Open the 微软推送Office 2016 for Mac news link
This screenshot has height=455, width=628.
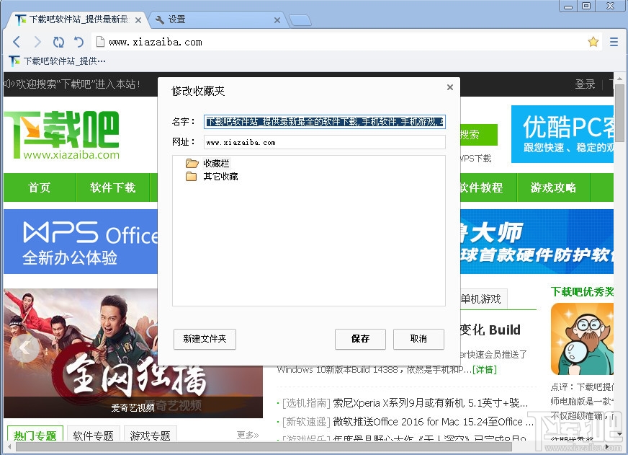pyautogui.click(x=434, y=422)
